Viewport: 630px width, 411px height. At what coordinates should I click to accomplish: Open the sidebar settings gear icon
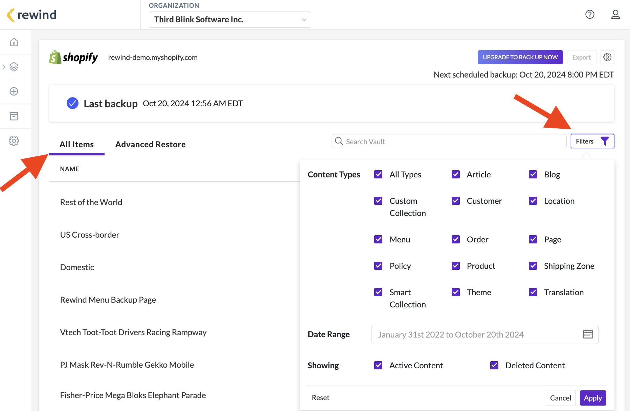[x=14, y=141]
